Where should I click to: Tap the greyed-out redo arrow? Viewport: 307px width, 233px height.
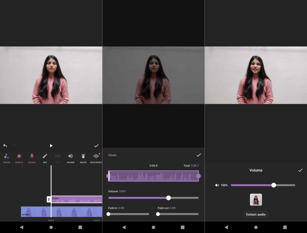pyautogui.click(x=14, y=145)
